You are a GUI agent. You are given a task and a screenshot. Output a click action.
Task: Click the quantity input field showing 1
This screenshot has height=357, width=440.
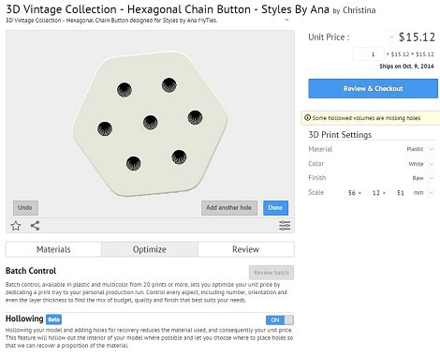368,54
